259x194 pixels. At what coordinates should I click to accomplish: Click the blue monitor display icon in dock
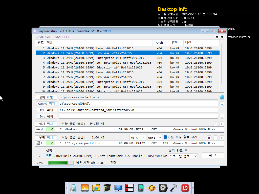click(118, 188)
